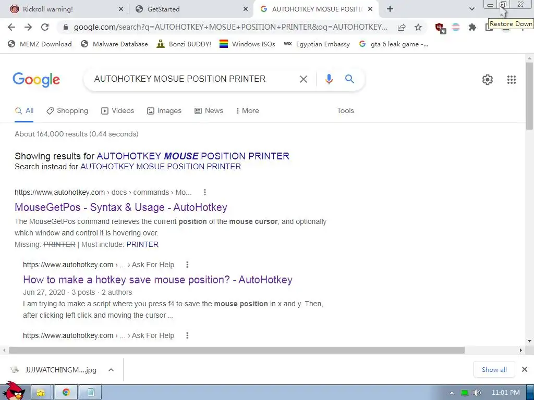Open the extensions puzzle icon

pyautogui.click(x=472, y=27)
